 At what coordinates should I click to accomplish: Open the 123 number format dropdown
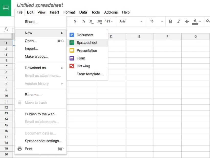pos(109,21)
